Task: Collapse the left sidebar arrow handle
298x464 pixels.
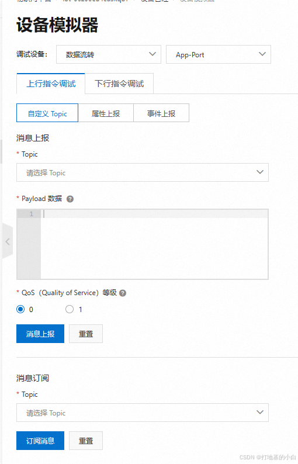Action: (8, 241)
